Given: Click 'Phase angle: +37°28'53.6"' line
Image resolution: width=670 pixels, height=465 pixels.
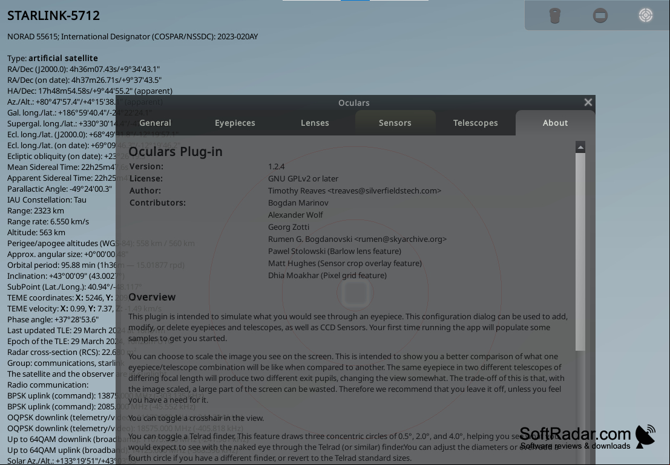Looking at the screenshot, I should 53,320.
